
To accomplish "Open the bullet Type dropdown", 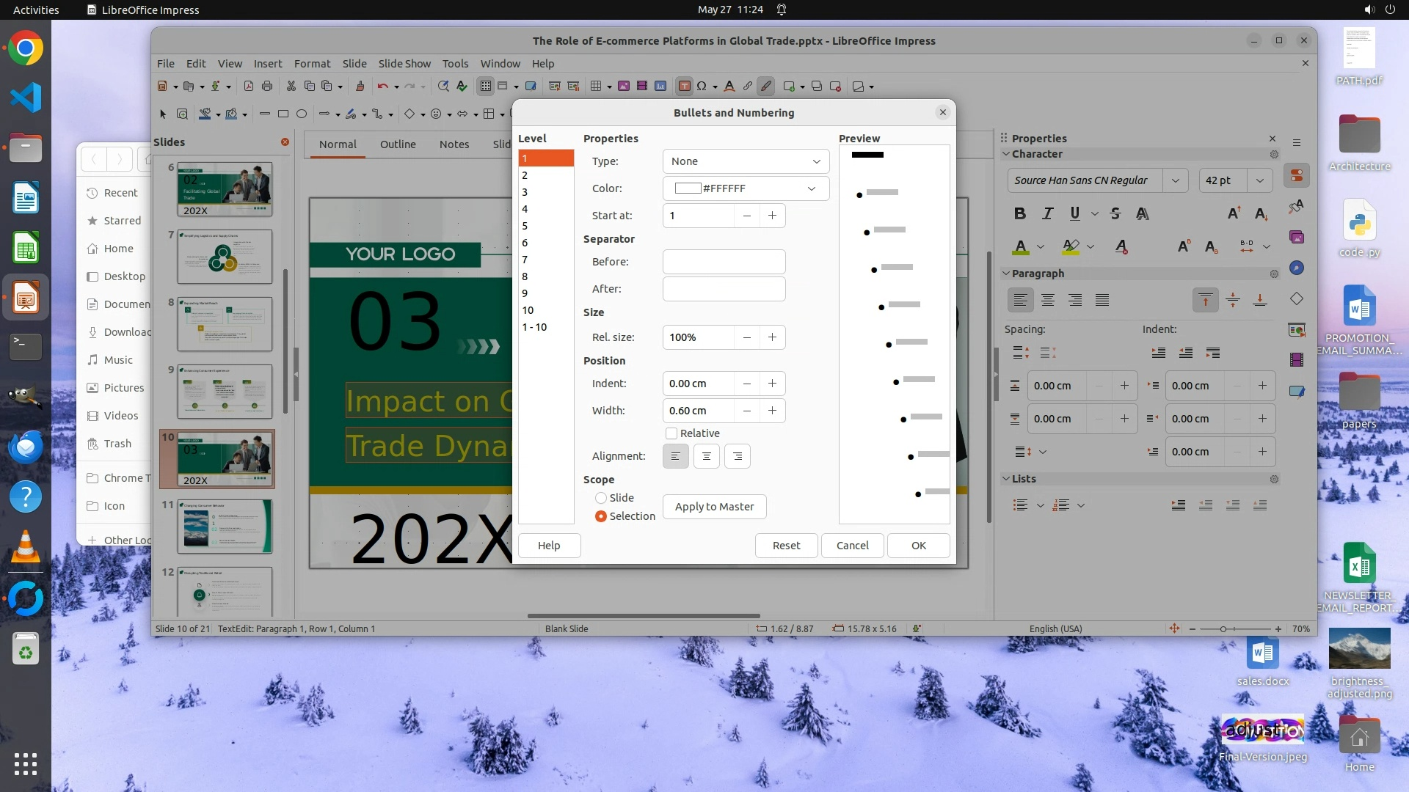I will pyautogui.click(x=746, y=161).
